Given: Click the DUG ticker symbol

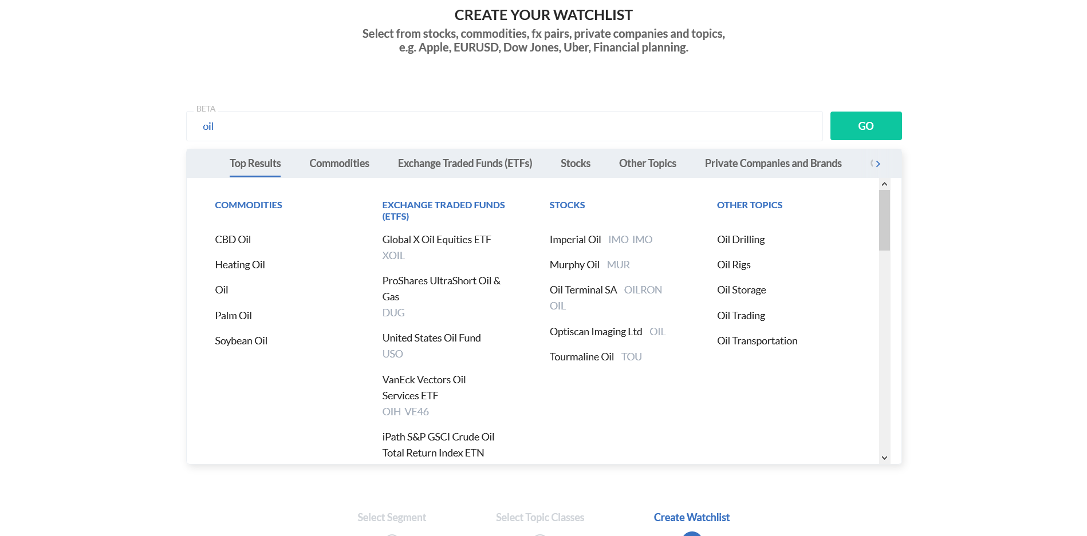Looking at the screenshot, I should point(393,313).
